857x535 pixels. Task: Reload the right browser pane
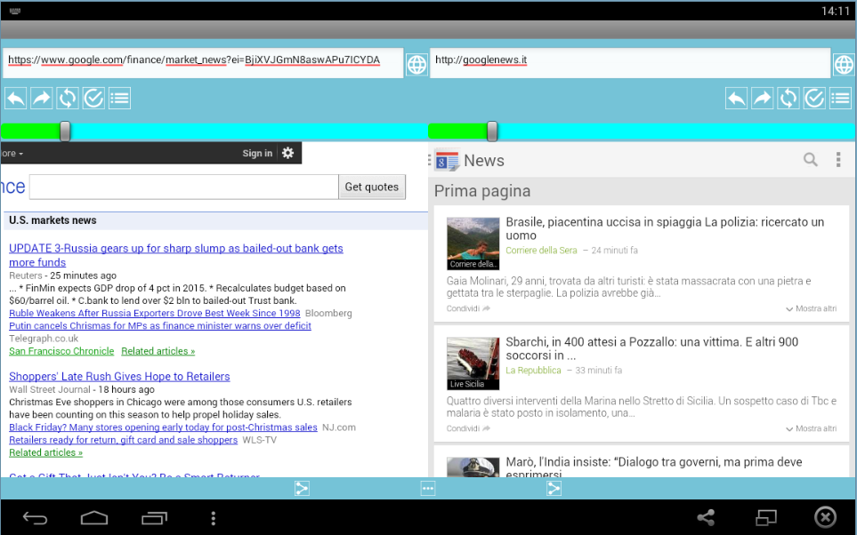(x=788, y=99)
